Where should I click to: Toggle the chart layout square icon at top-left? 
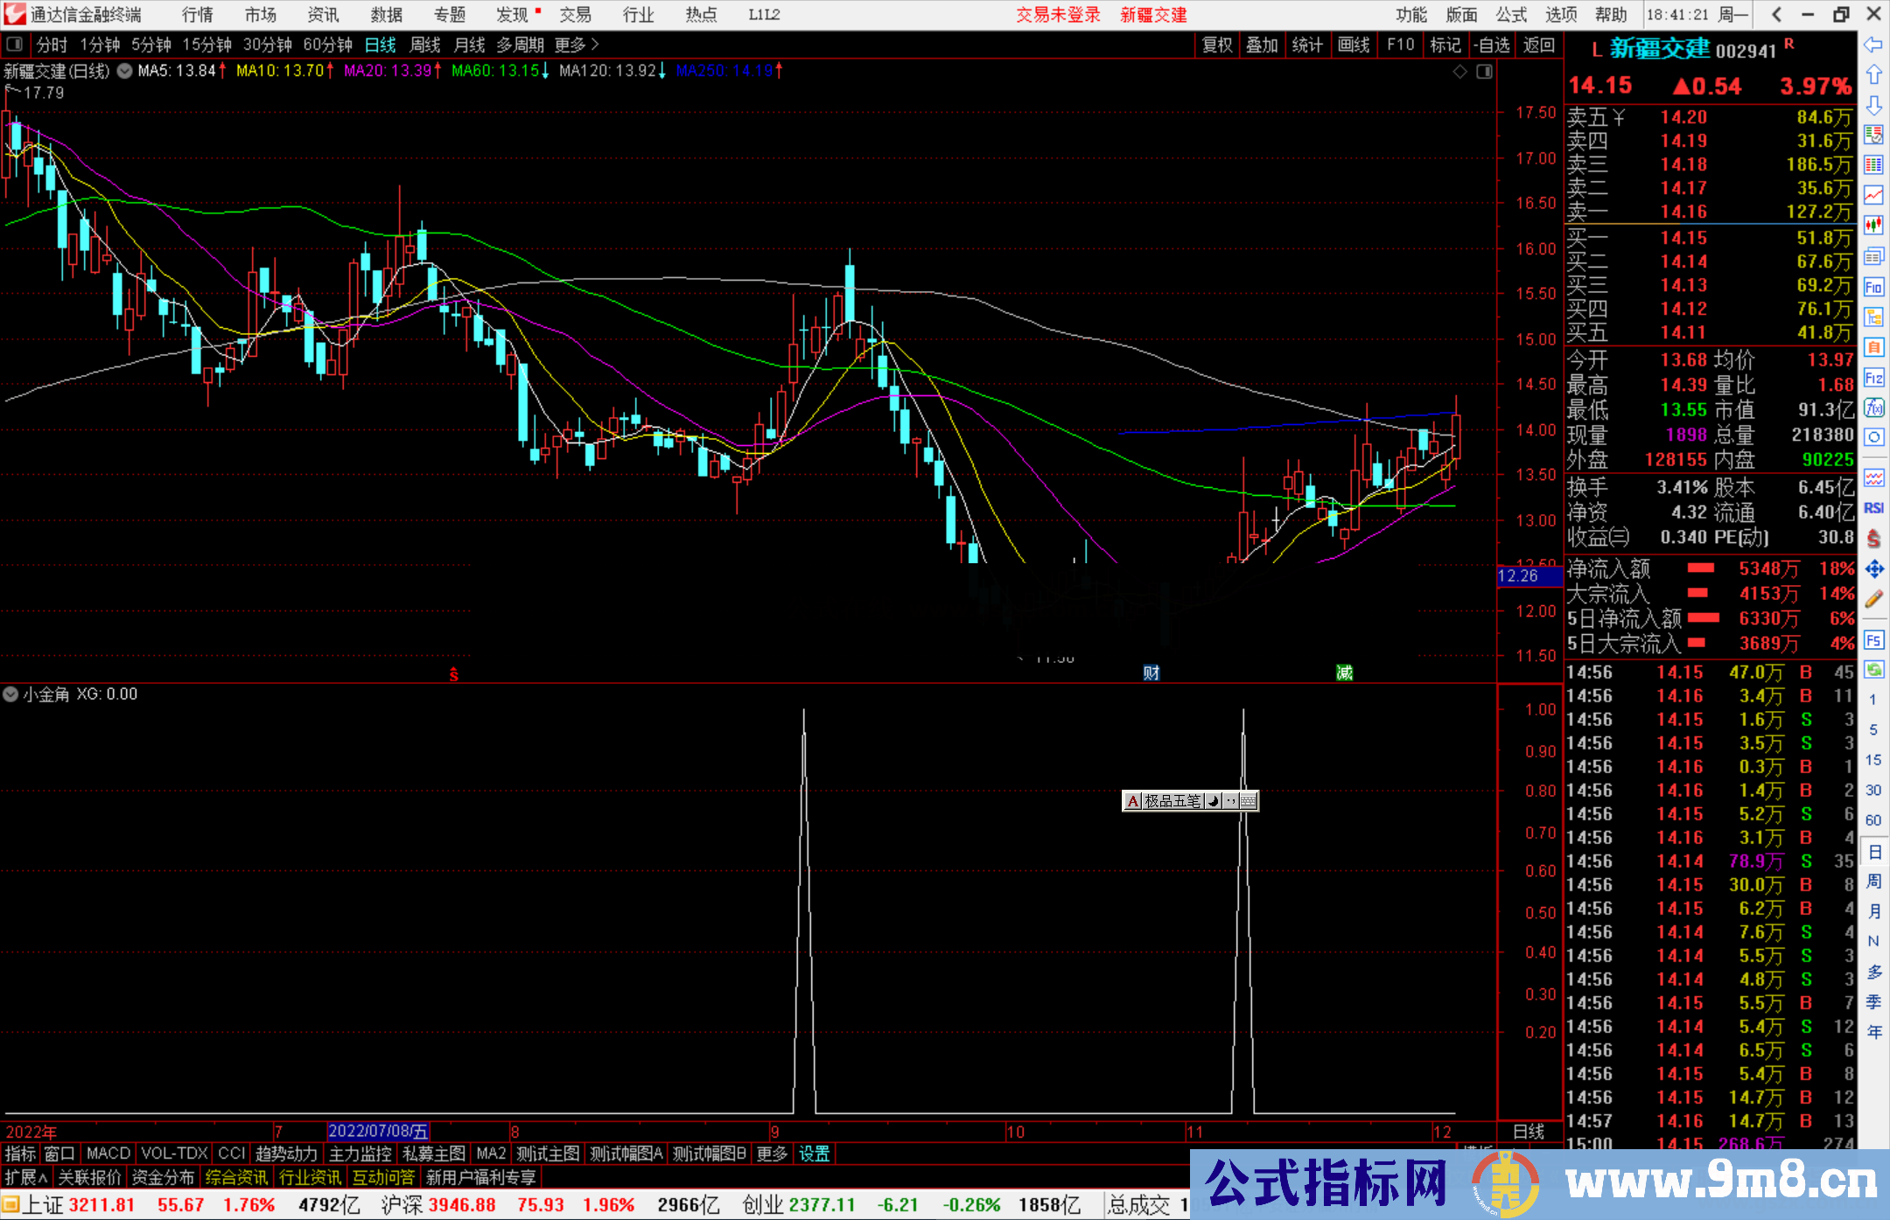coord(15,44)
